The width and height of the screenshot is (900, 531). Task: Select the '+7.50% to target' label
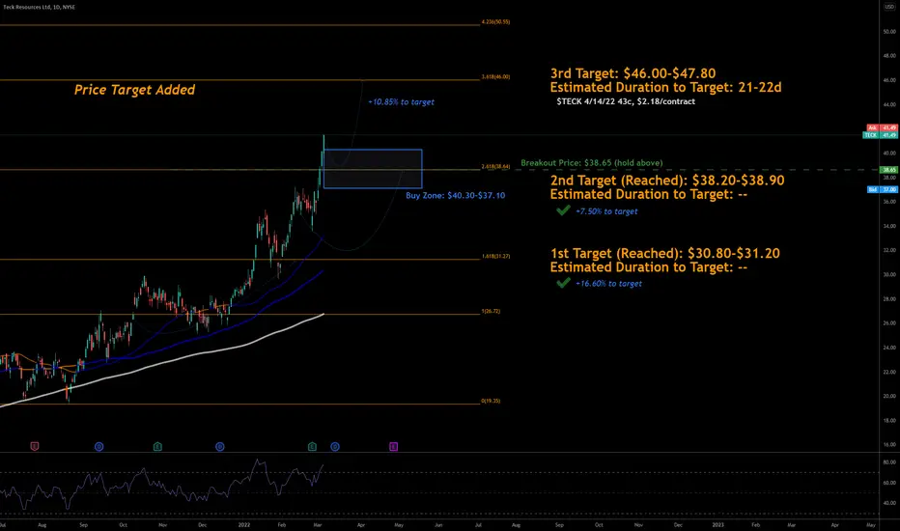click(606, 211)
